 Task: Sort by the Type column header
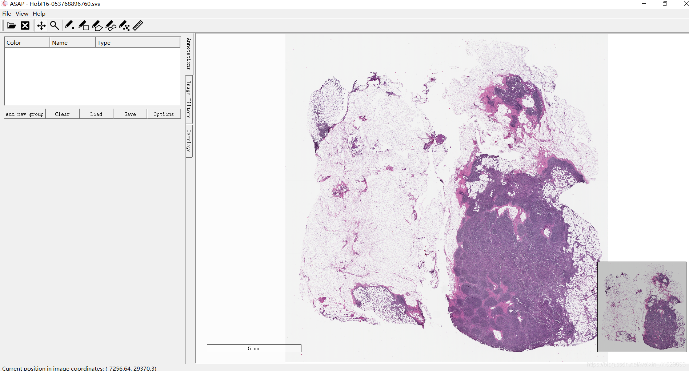tap(138, 43)
